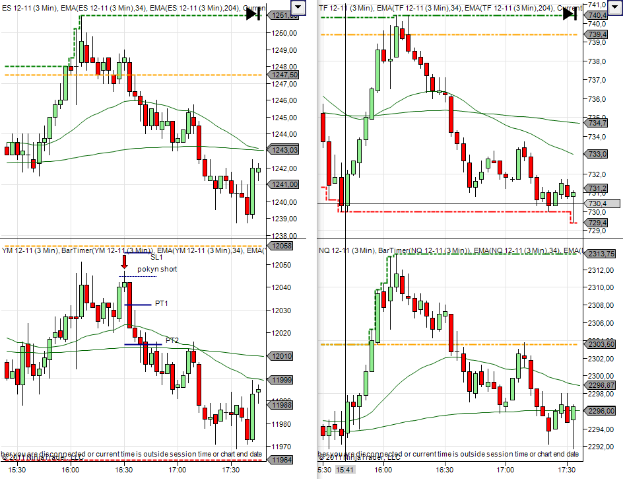The image size is (623, 479).
Task: Click the ES price marker 1247,50
Action: pyautogui.click(x=284, y=75)
